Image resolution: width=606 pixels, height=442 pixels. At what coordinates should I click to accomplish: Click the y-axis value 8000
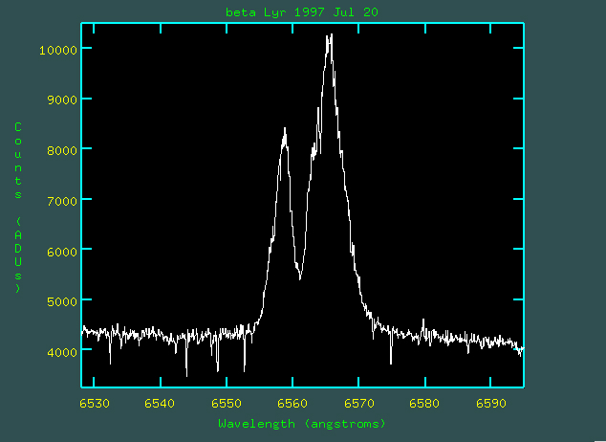(62, 150)
